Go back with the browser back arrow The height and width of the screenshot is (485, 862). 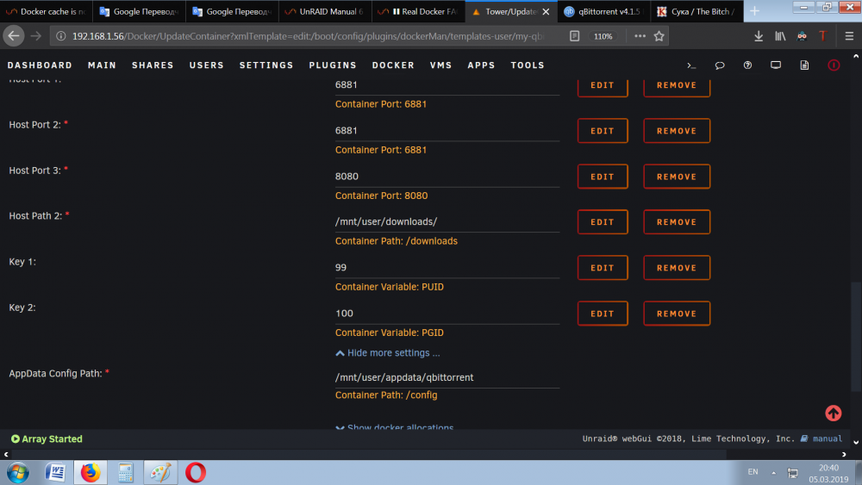pos(14,36)
